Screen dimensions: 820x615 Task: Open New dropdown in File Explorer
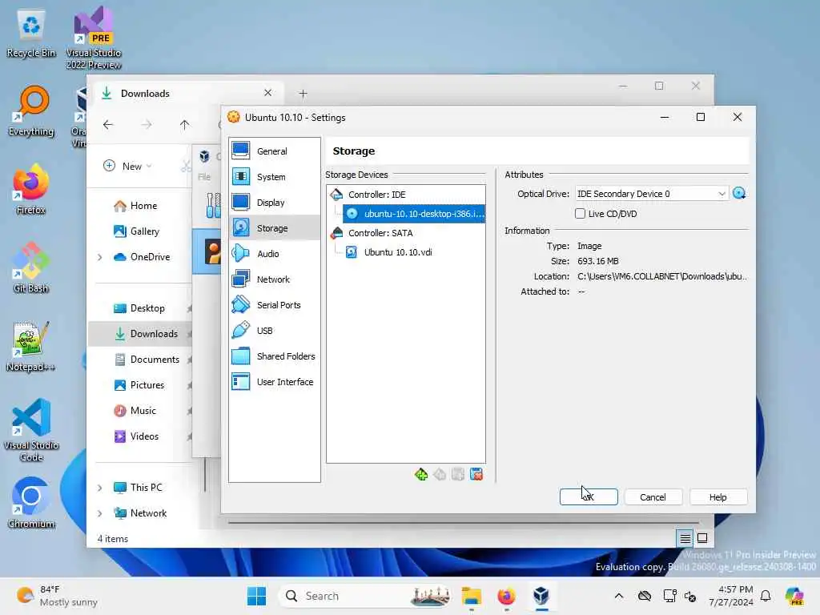click(127, 166)
